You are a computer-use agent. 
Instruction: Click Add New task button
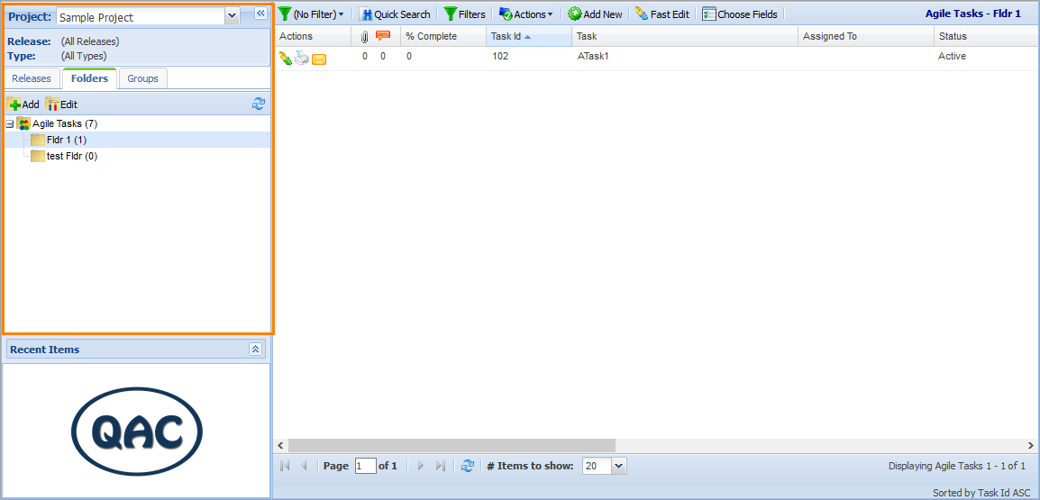point(595,14)
